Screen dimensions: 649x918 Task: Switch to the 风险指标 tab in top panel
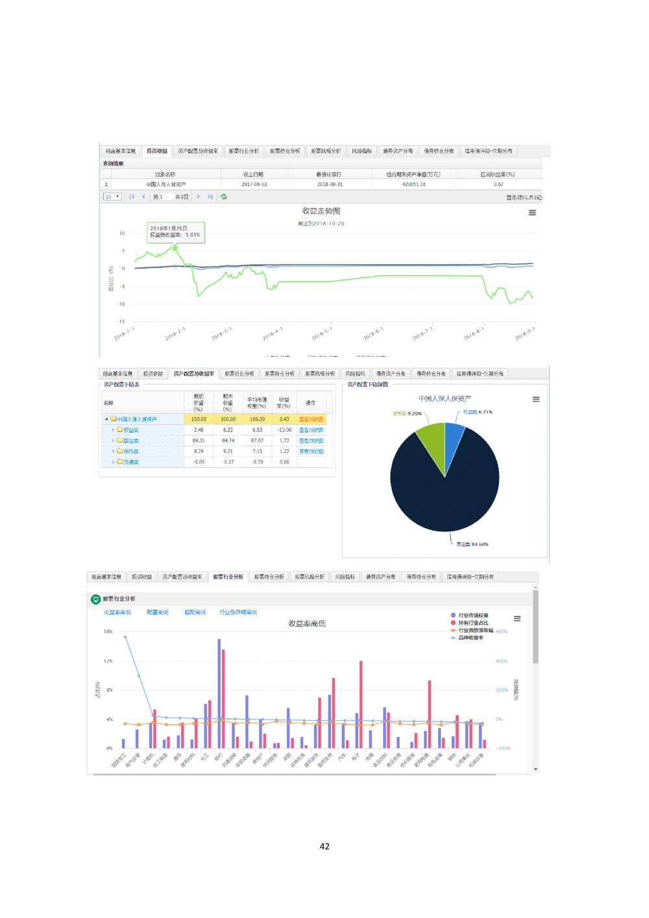pos(361,151)
